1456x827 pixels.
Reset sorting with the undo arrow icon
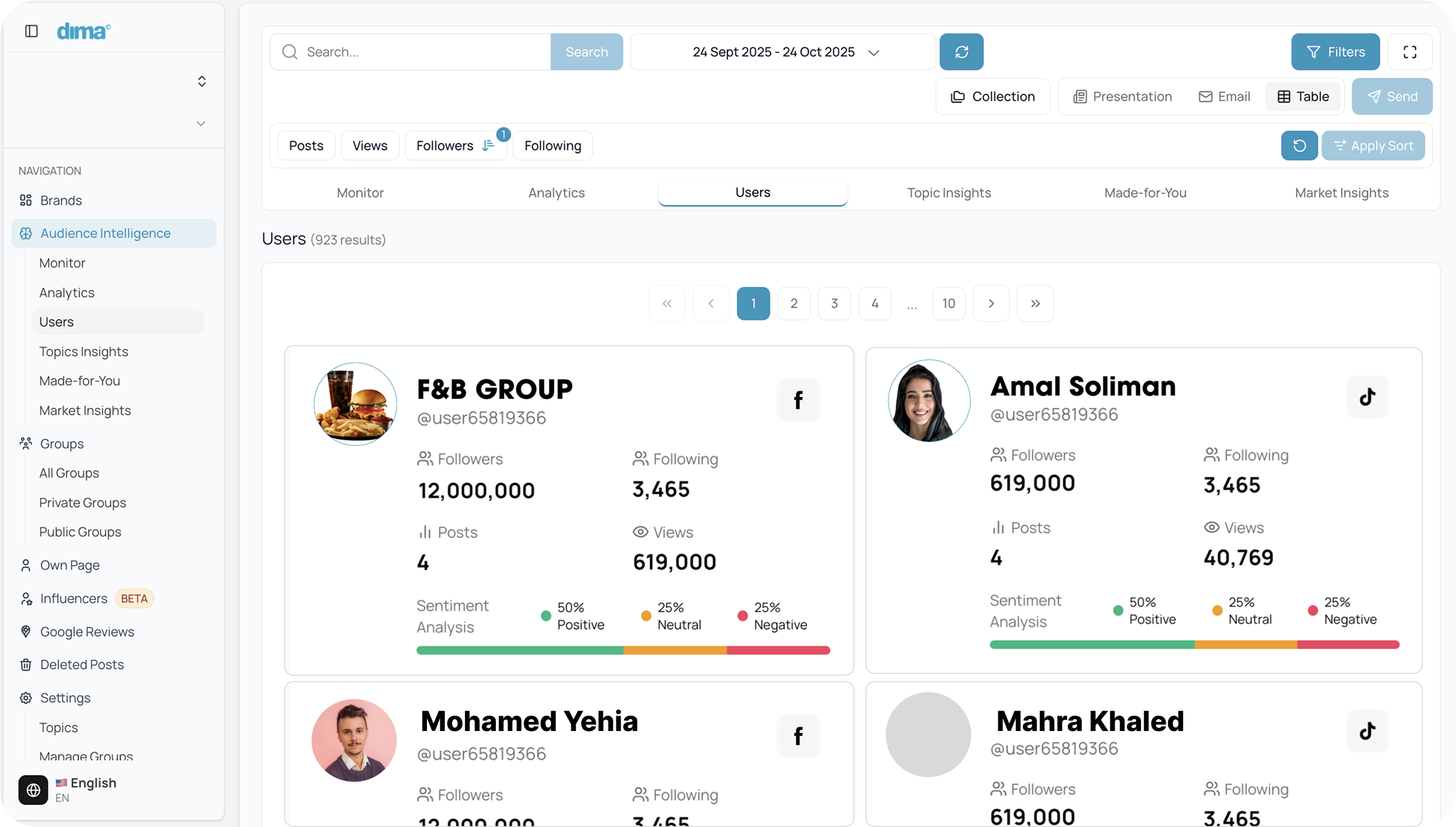click(x=1299, y=146)
